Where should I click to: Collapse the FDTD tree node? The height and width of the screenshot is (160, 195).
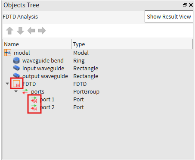click(7, 84)
